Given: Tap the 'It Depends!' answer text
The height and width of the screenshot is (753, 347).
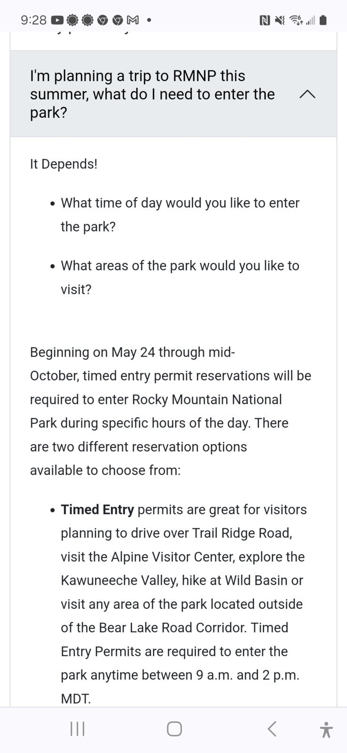Looking at the screenshot, I should pyautogui.click(x=63, y=164).
